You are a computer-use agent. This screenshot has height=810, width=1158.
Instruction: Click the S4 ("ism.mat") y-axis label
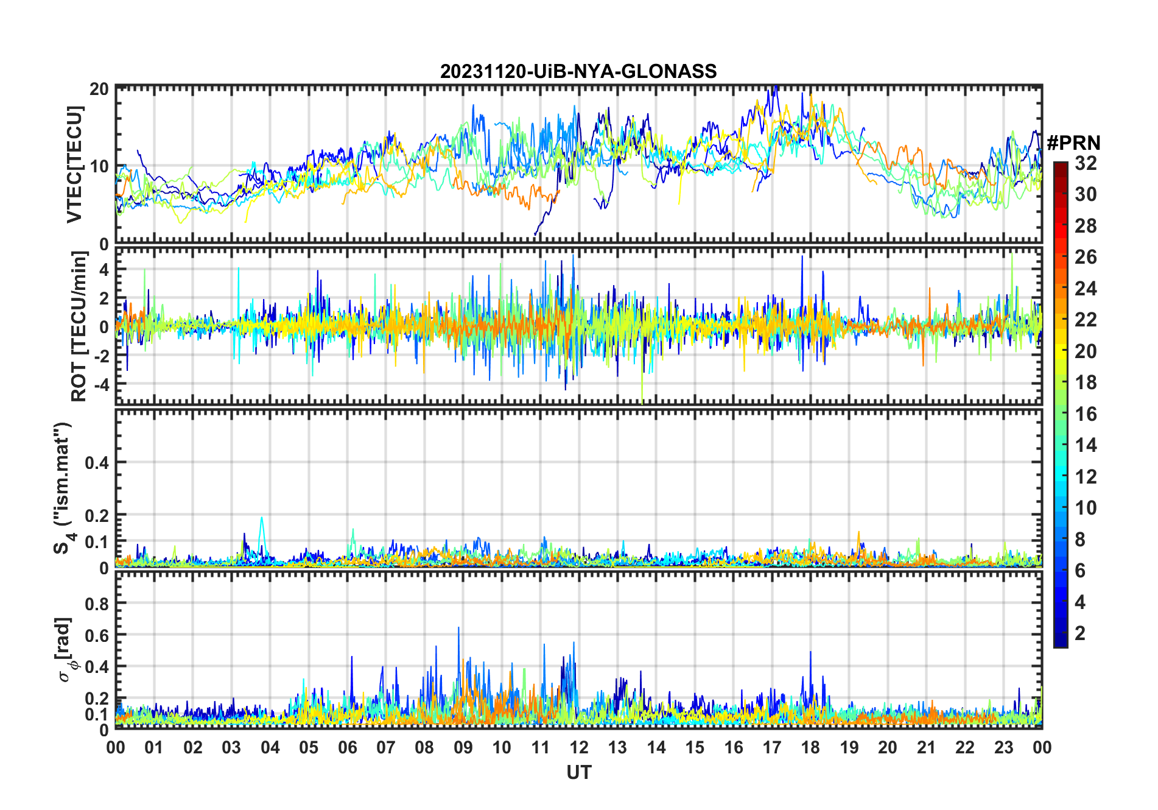coord(63,488)
